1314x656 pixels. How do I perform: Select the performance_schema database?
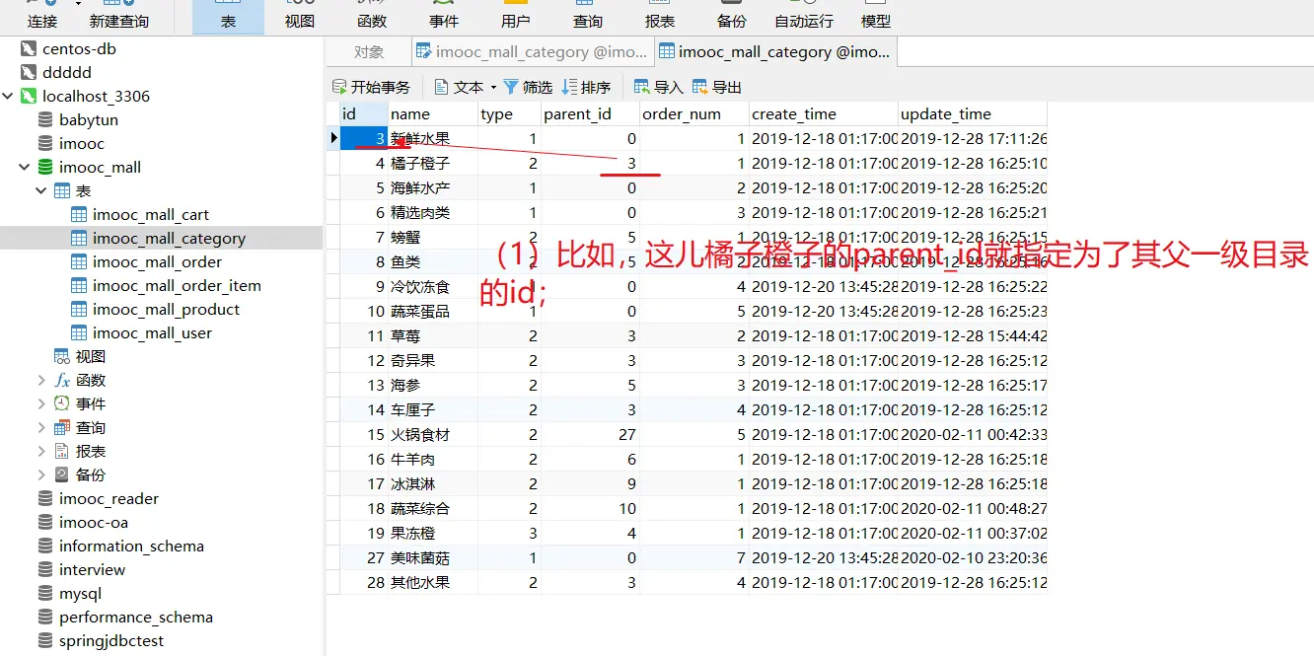(136, 617)
